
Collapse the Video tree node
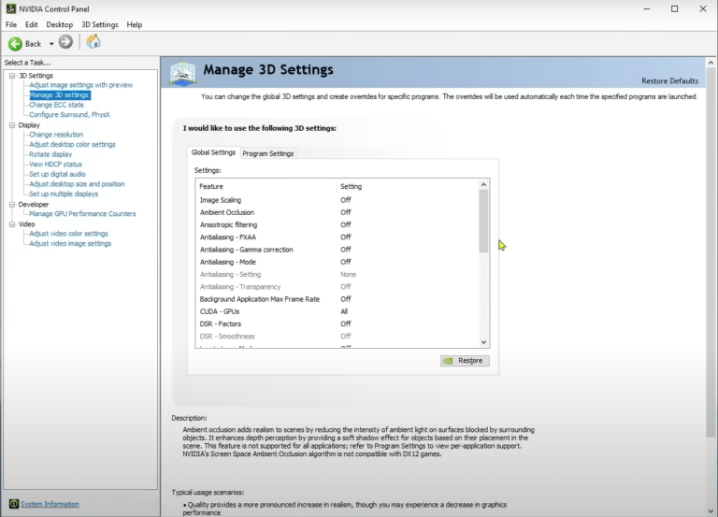tap(11, 224)
